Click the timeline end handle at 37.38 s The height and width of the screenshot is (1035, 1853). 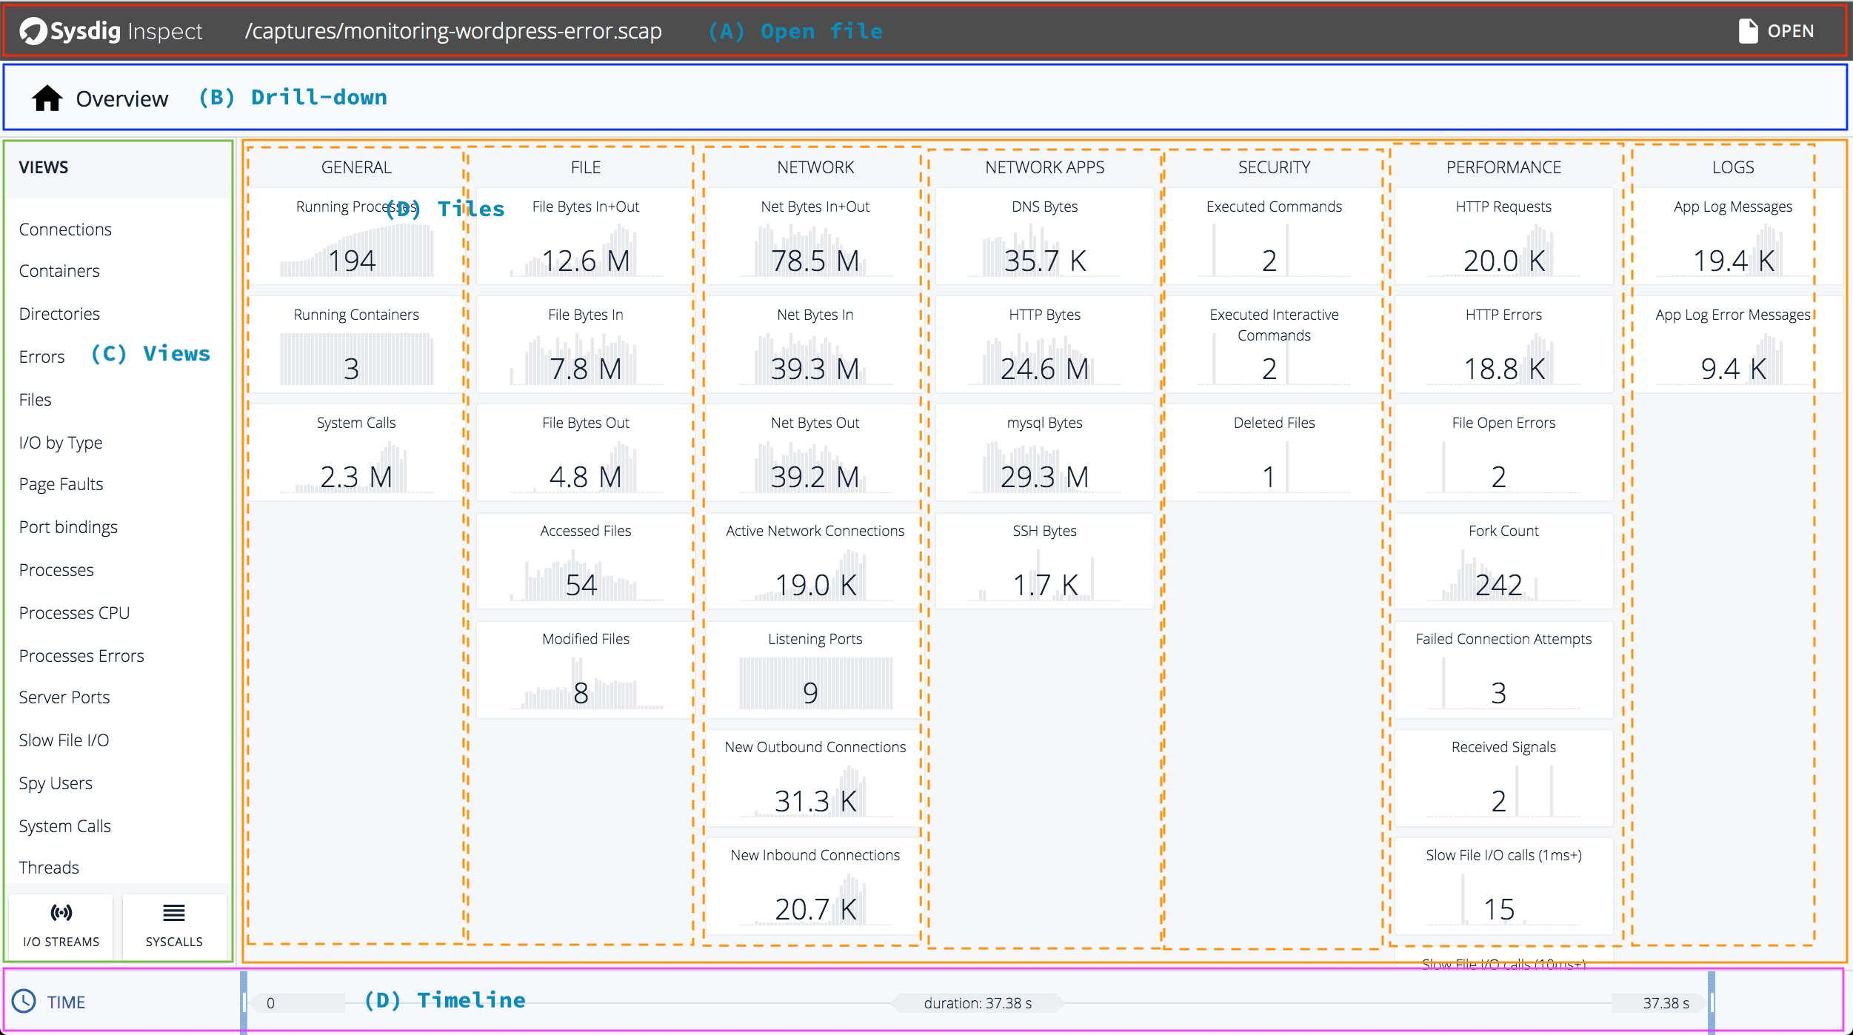tap(1712, 1002)
